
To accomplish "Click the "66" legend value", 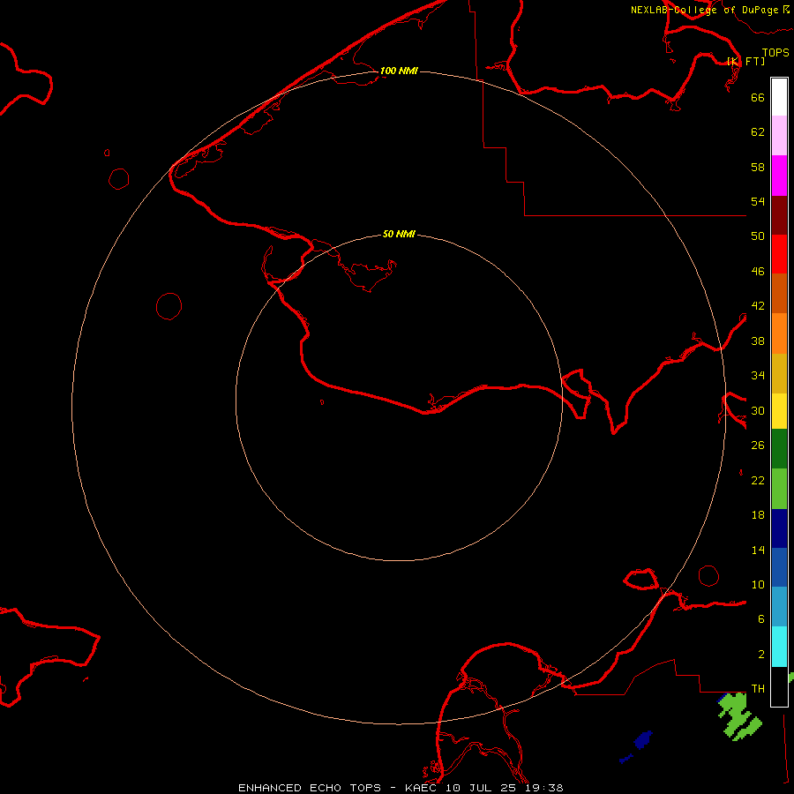I will (x=758, y=97).
